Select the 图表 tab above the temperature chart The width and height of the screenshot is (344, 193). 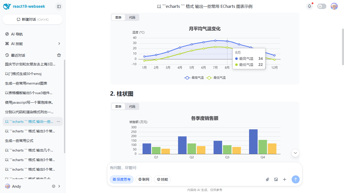pos(118,17)
